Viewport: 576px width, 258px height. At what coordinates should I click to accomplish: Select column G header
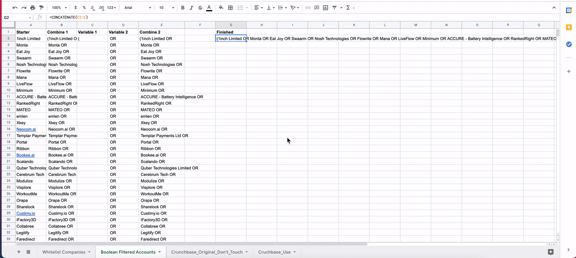(x=231, y=25)
